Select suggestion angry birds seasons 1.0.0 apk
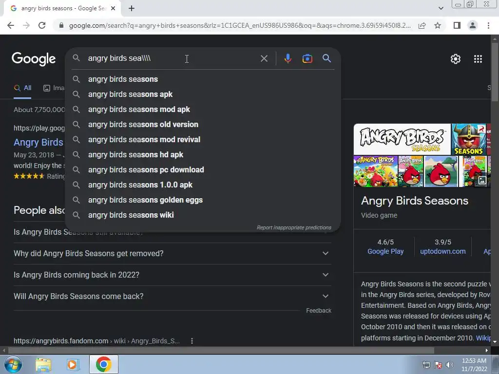The image size is (499, 374). (x=203, y=185)
